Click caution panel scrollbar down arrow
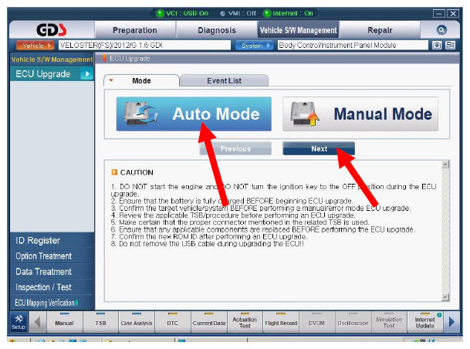Image resolution: width=470 pixels, height=349 pixels. pyautogui.click(x=446, y=297)
